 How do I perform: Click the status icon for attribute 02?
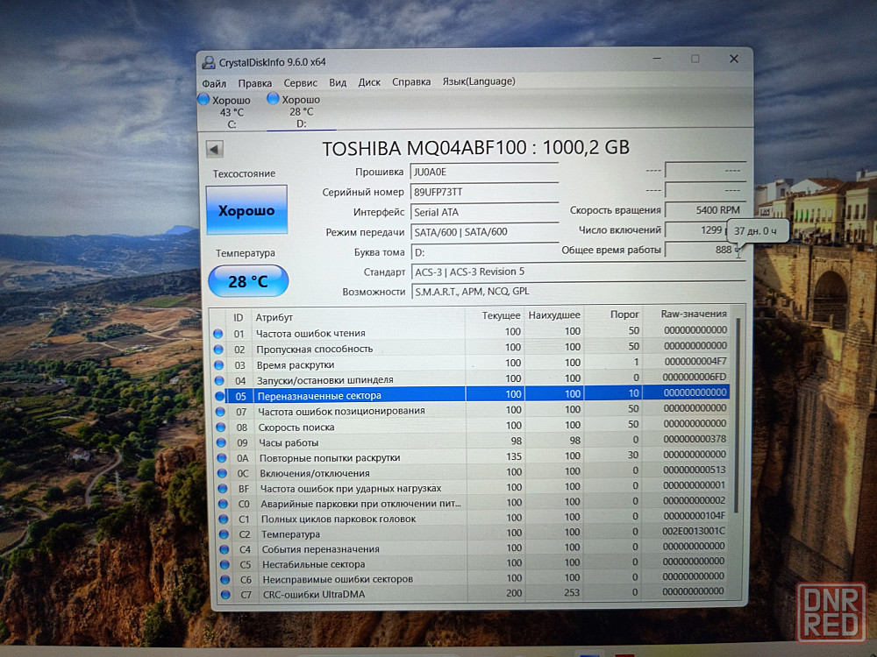click(x=218, y=350)
